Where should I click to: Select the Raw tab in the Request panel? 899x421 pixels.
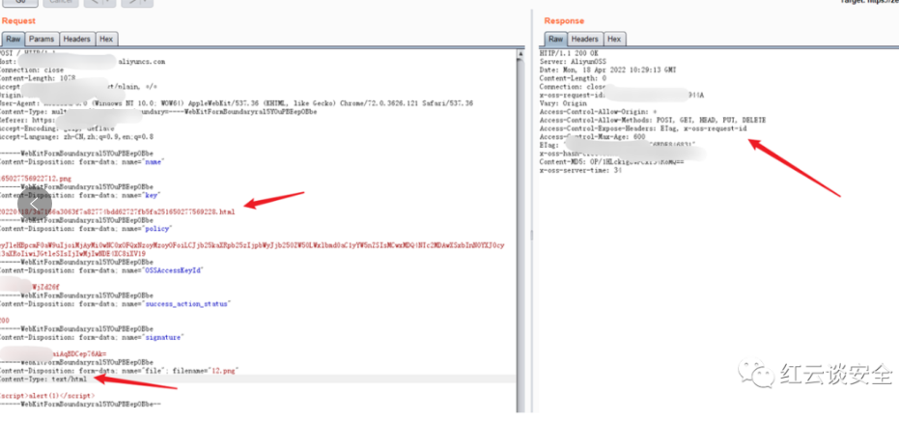14,39
